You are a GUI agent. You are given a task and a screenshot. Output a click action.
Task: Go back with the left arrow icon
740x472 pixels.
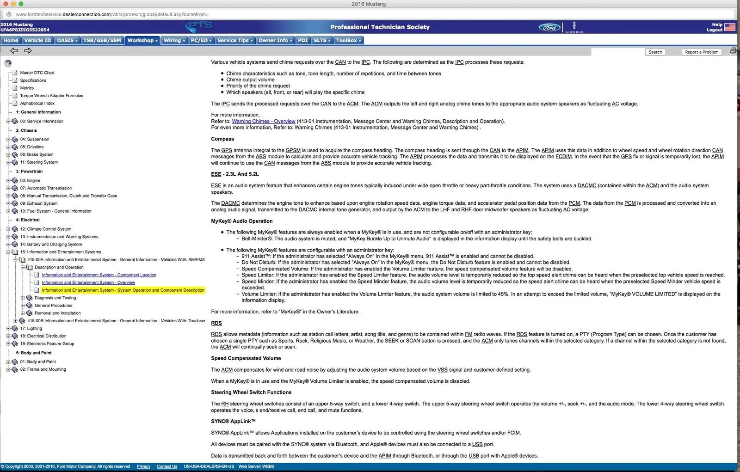tap(14, 51)
